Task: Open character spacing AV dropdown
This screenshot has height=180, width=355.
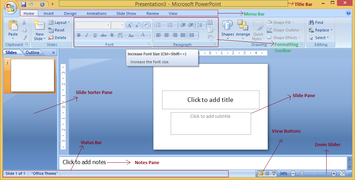Action: pyautogui.click(x=121, y=35)
